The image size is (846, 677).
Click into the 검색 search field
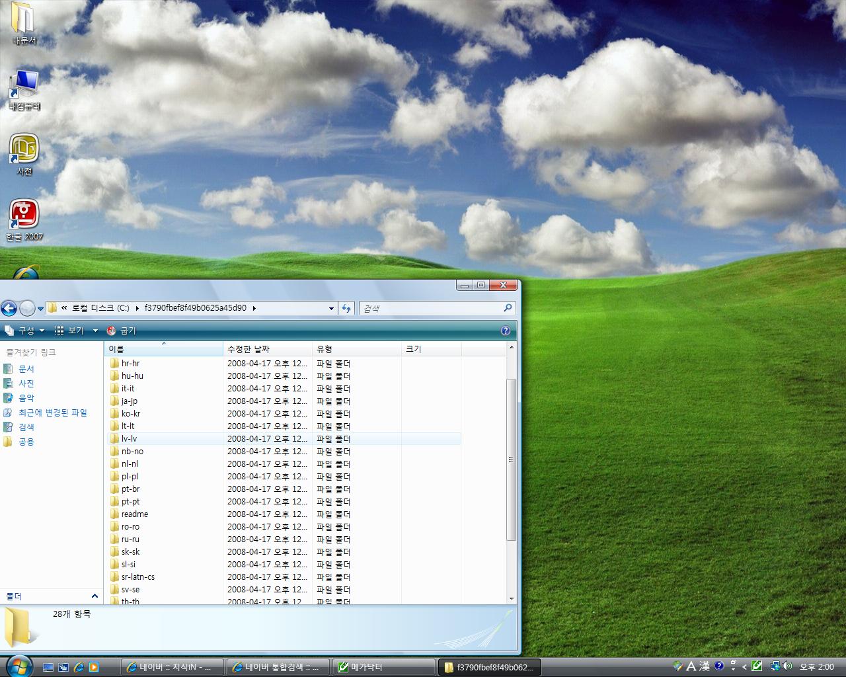[x=431, y=308]
